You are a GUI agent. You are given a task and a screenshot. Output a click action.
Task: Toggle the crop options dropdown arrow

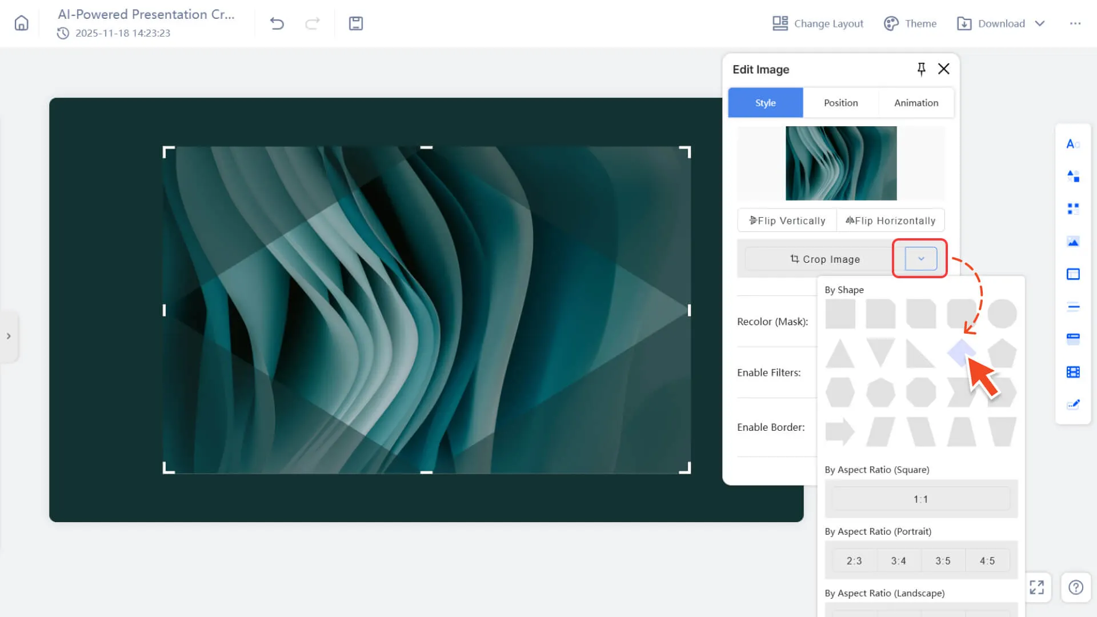pos(921,259)
